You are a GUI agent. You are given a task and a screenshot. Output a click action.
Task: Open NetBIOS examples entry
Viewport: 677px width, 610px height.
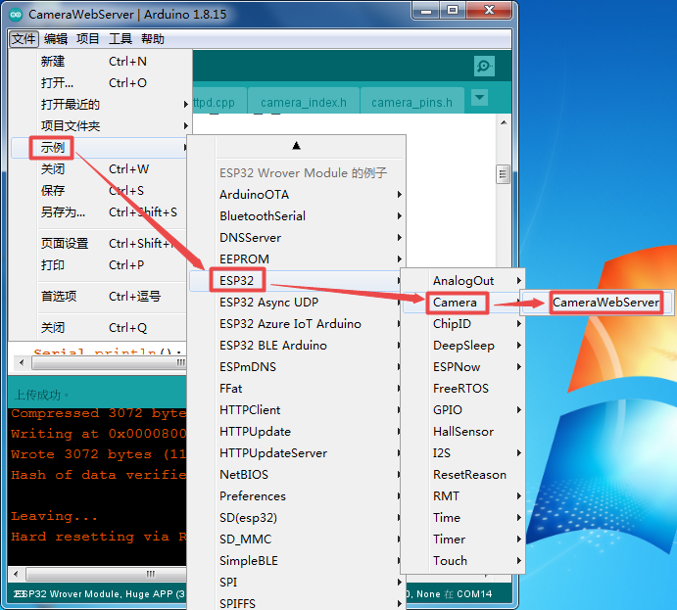[x=297, y=475]
